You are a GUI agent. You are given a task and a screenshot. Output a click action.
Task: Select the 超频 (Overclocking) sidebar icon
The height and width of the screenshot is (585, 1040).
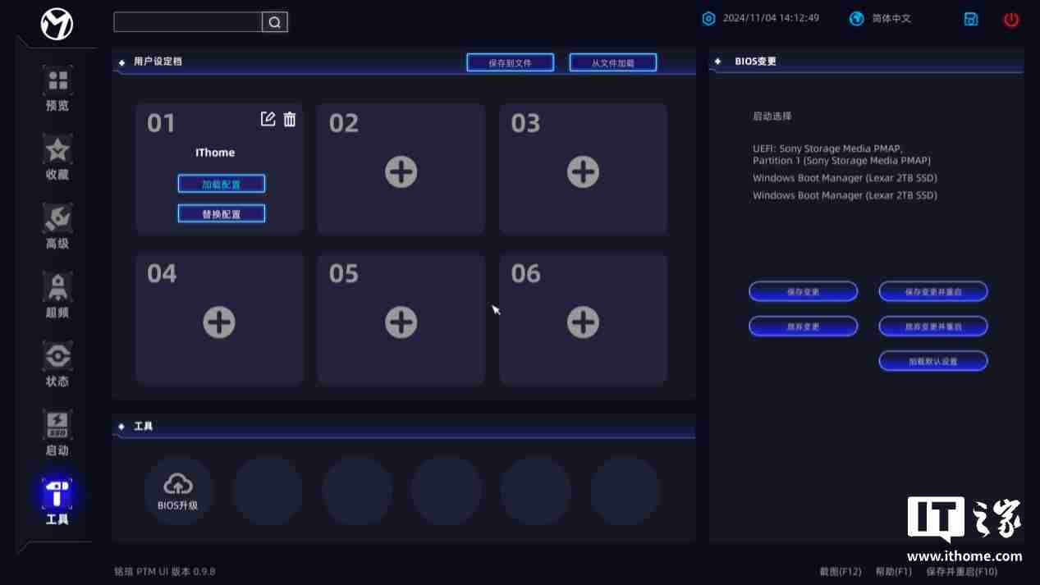coord(56,288)
